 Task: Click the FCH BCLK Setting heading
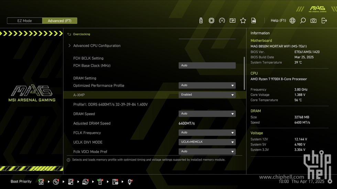point(88,58)
